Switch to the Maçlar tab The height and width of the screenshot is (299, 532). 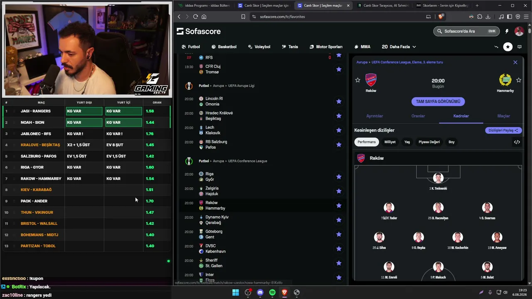point(504,116)
